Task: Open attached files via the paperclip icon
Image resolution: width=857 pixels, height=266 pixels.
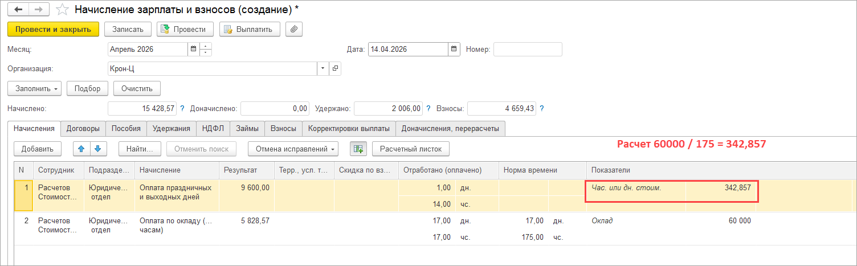Action: click(294, 29)
